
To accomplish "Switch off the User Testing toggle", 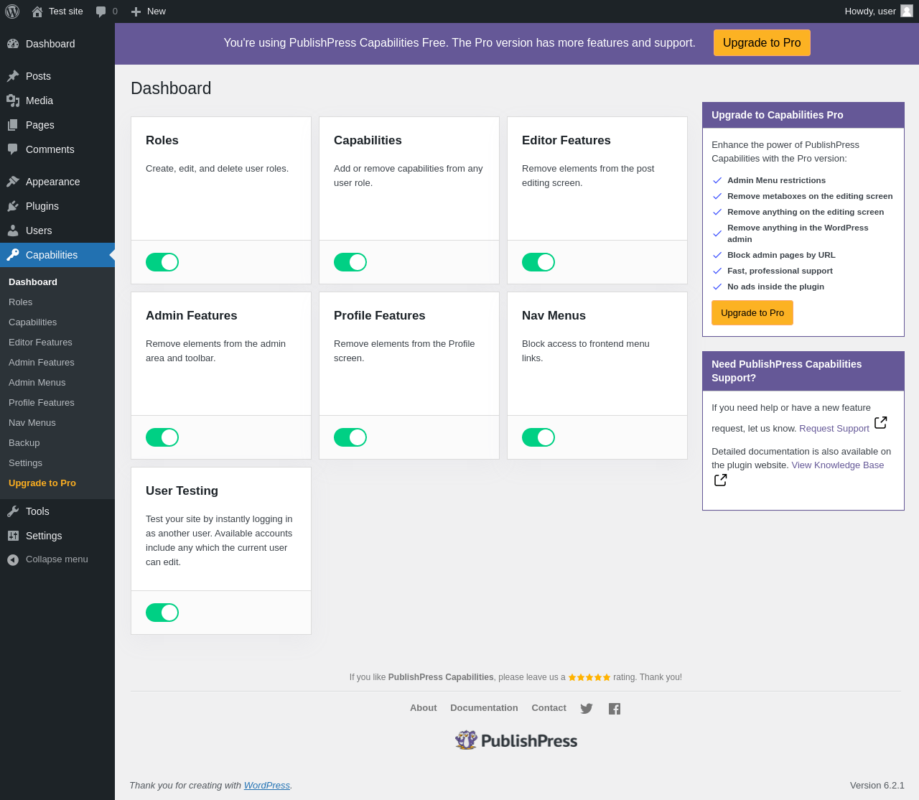I will (x=162, y=613).
